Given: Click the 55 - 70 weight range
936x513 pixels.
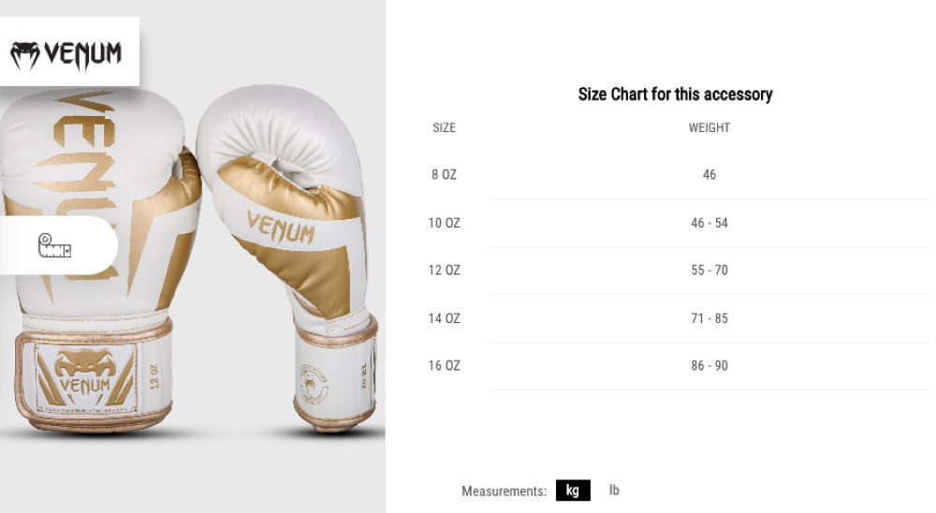Looking at the screenshot, I should point(709,271).
